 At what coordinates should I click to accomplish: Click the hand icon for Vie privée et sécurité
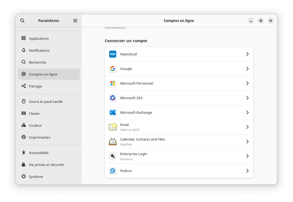23,164
